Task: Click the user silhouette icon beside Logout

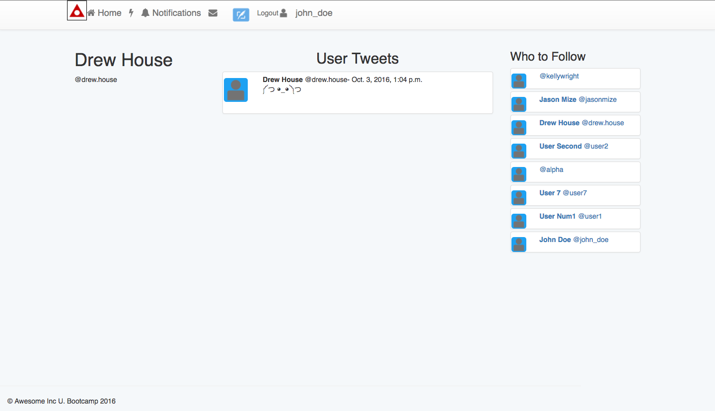Action: point(284,13)
